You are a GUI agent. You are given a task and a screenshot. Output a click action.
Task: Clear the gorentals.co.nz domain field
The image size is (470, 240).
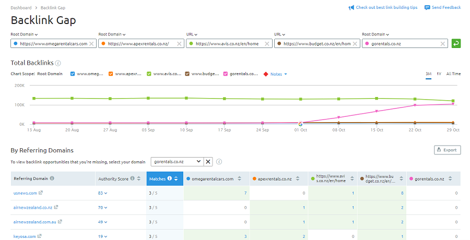442,44
